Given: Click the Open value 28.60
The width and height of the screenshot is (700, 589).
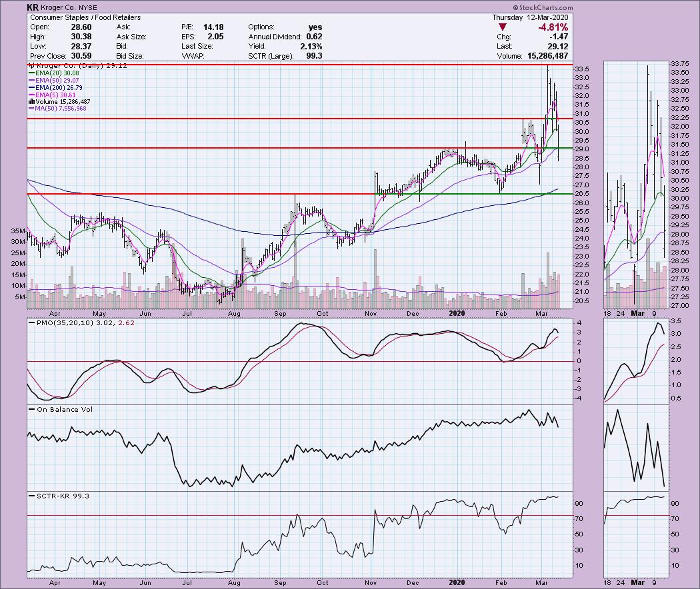Looking at the screenshot, I should [81, 27].
